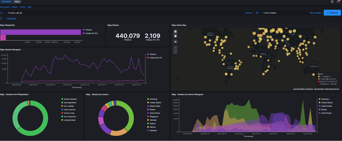The height and width of the screenshot is (141, 342).
Task: Toggle bad reputation legend entry
Action: point(69,102)
